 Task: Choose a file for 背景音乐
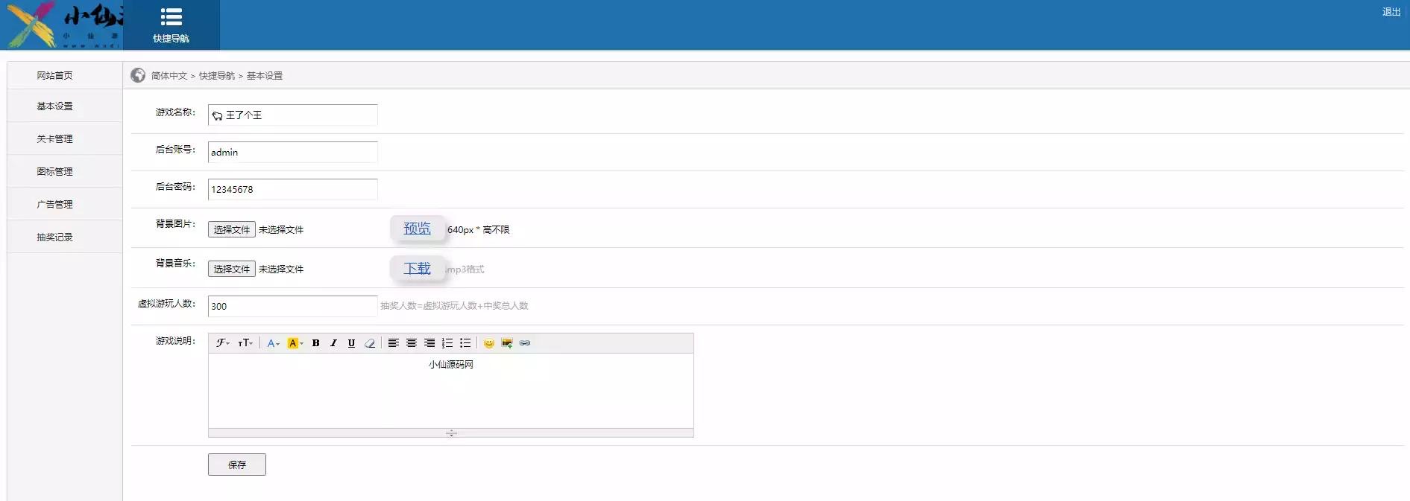coord(232,269)
